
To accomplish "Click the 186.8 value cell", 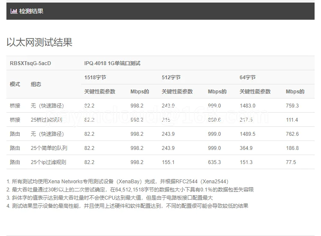I will 292,148.
